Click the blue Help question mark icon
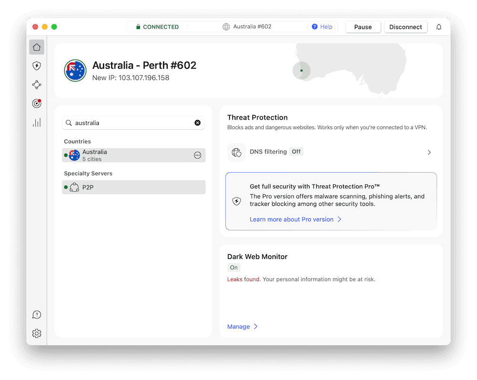This screenshot has width=477, height=380. 314,27
